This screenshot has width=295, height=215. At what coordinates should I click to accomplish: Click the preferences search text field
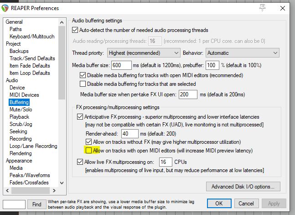point(14,204)
